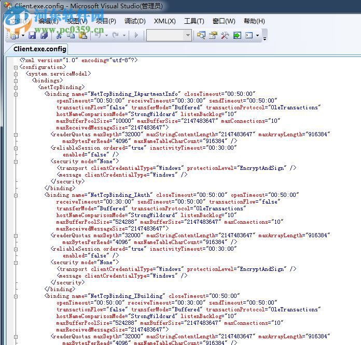Screen dimensions: 361x345
Task: Open the XML(X) menu
Action: pyautogui.click(x=164, y=21)
